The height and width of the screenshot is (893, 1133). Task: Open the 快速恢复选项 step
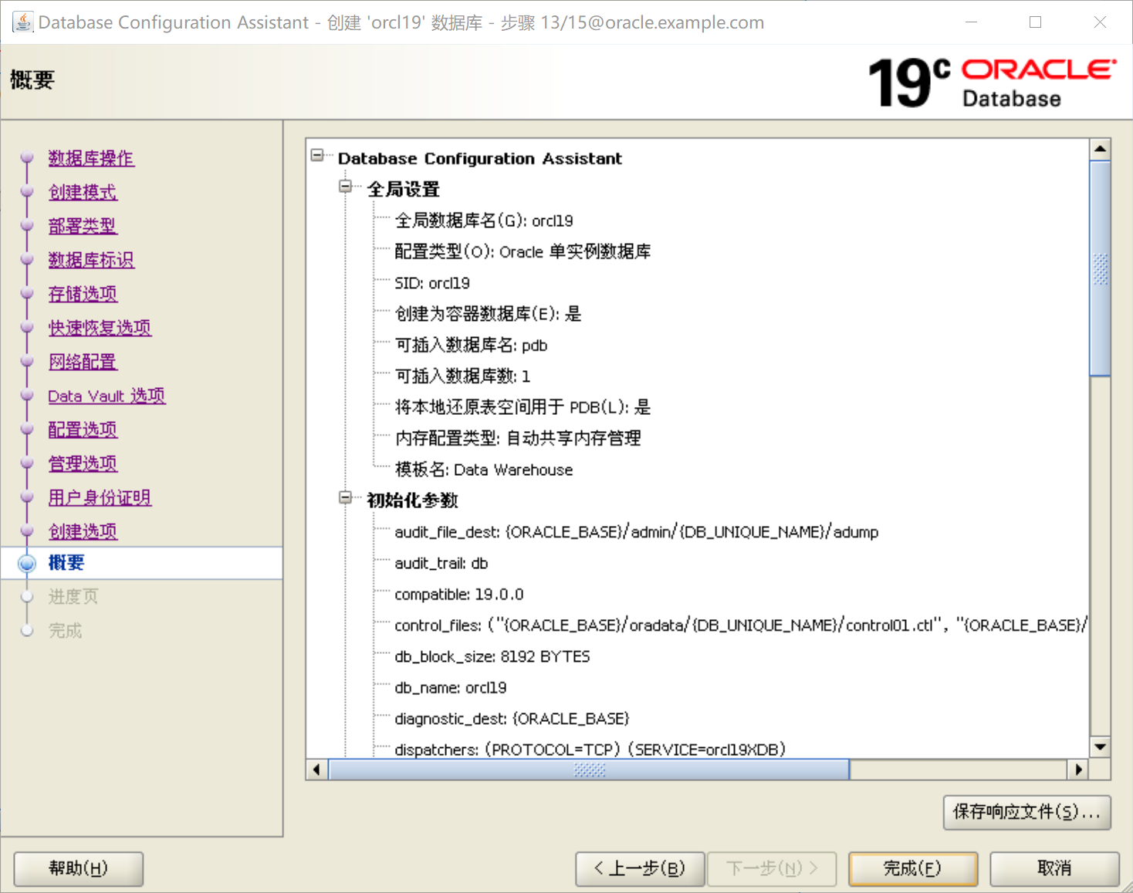[x=100, y=328]
